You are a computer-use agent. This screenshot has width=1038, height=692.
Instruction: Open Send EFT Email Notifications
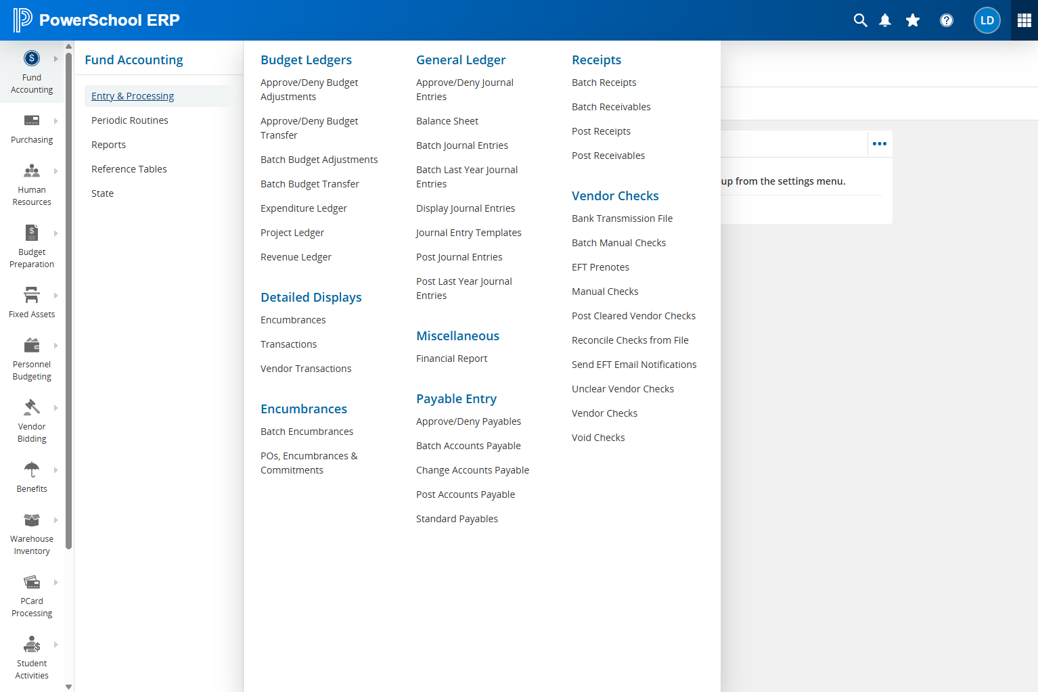[x=634, y=365]
